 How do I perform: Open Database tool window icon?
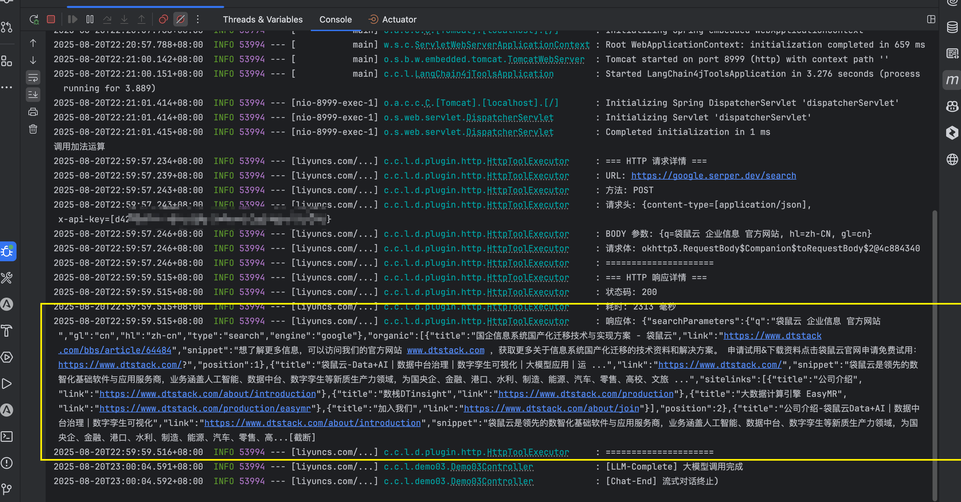[952, 27]
